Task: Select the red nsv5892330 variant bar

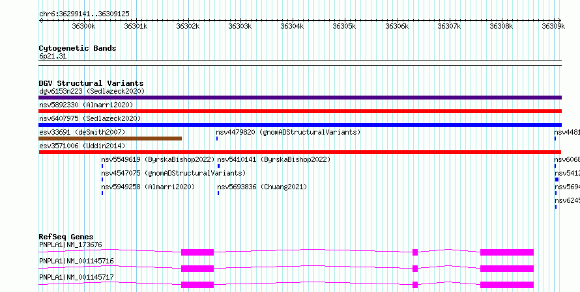Action: pos(300,111)
